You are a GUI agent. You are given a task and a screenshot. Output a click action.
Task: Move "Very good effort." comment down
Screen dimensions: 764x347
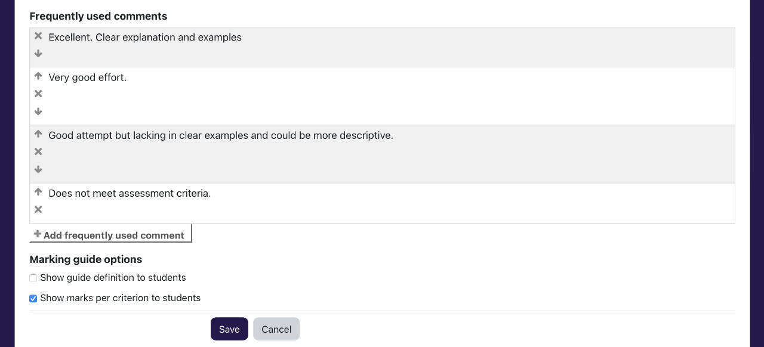(38, 111)
